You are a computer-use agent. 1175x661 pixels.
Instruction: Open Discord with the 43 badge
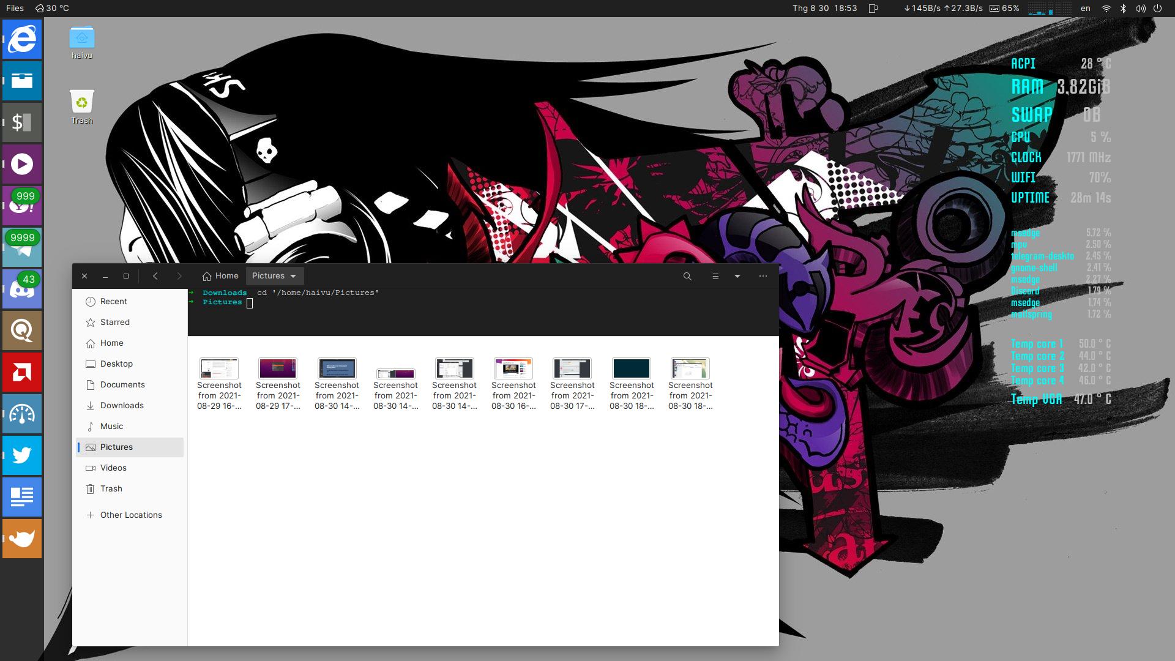[x=22, y=289]
